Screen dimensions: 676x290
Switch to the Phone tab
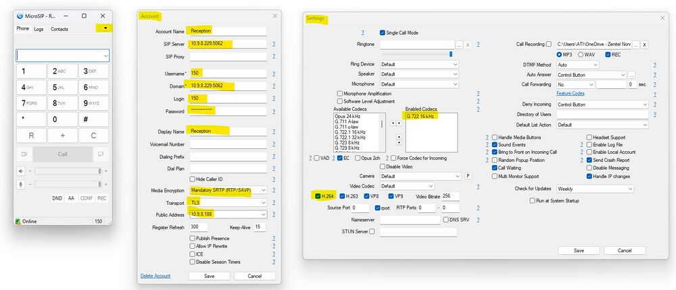(23, 29)
